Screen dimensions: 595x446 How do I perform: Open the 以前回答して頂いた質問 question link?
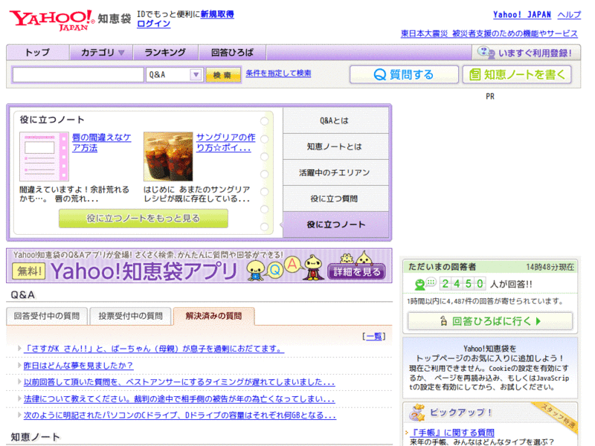click(179, 382)
